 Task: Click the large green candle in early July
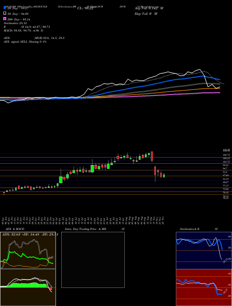(61, 179)
